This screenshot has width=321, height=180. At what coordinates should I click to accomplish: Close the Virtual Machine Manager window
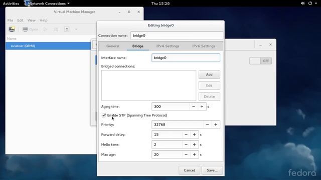point(138,12)
